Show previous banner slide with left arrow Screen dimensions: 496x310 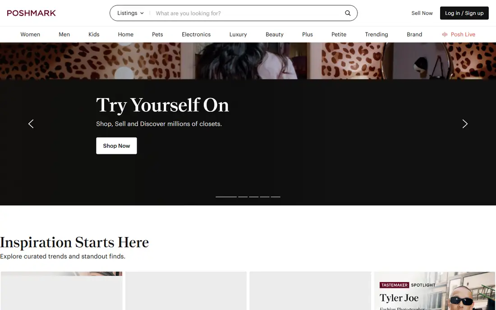click(x=31, y=124)
